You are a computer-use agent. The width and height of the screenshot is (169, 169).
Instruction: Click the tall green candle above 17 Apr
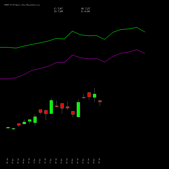[51, 107]
